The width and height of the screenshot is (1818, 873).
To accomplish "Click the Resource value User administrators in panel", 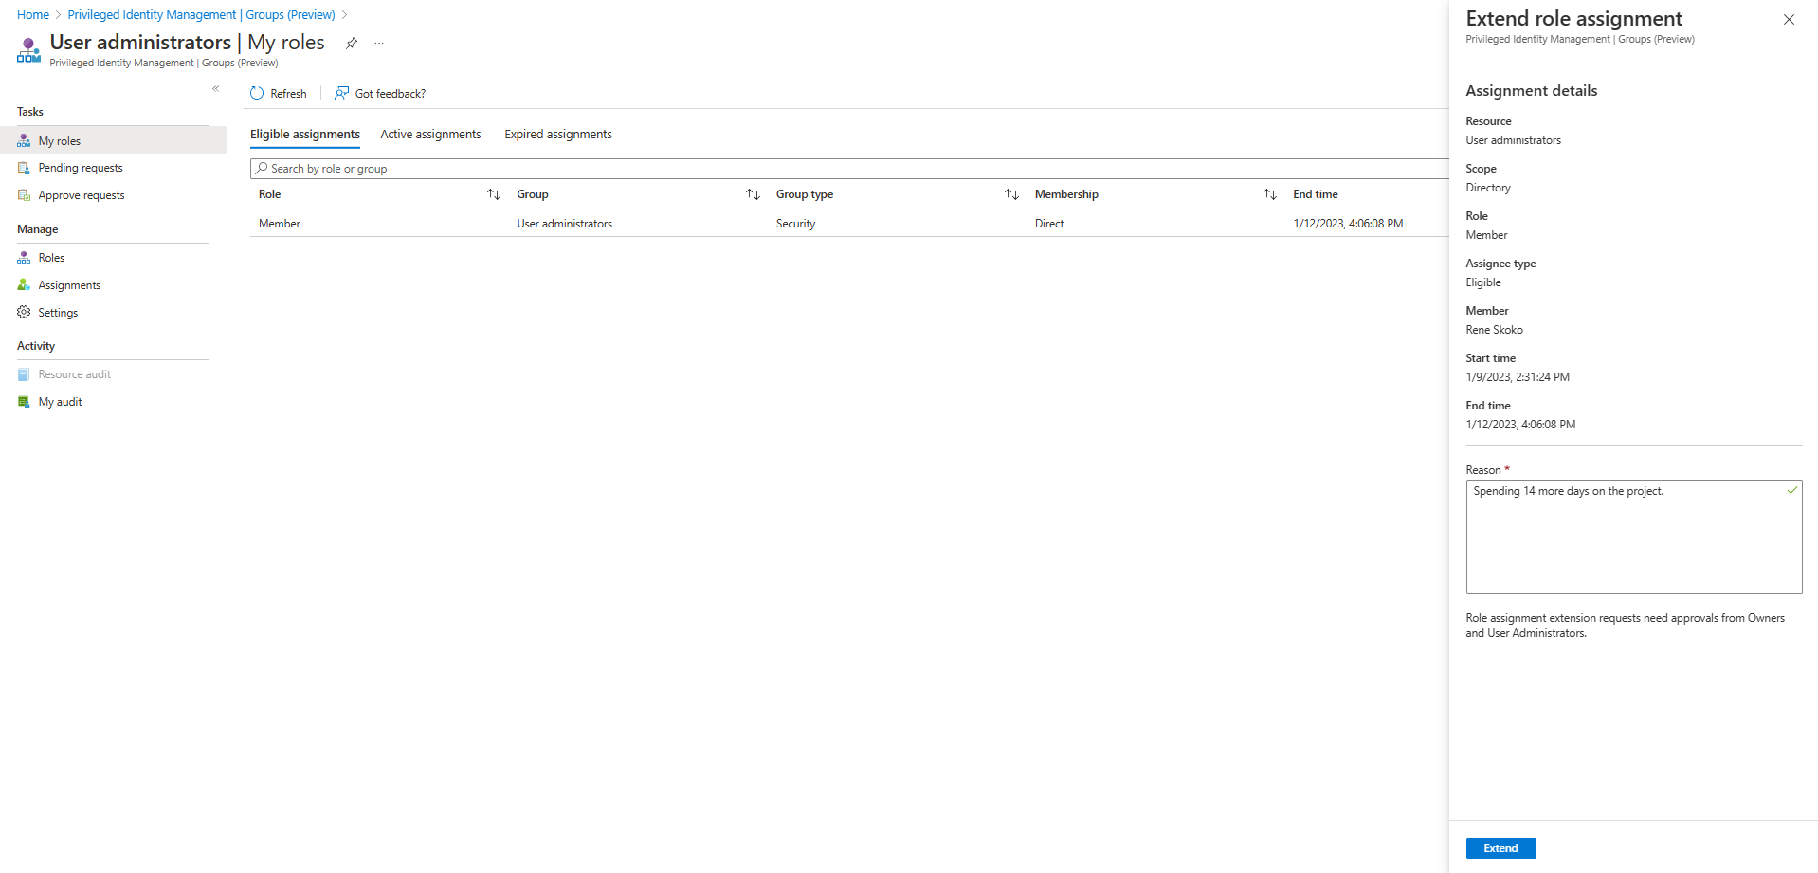I will pos(1513,140).
